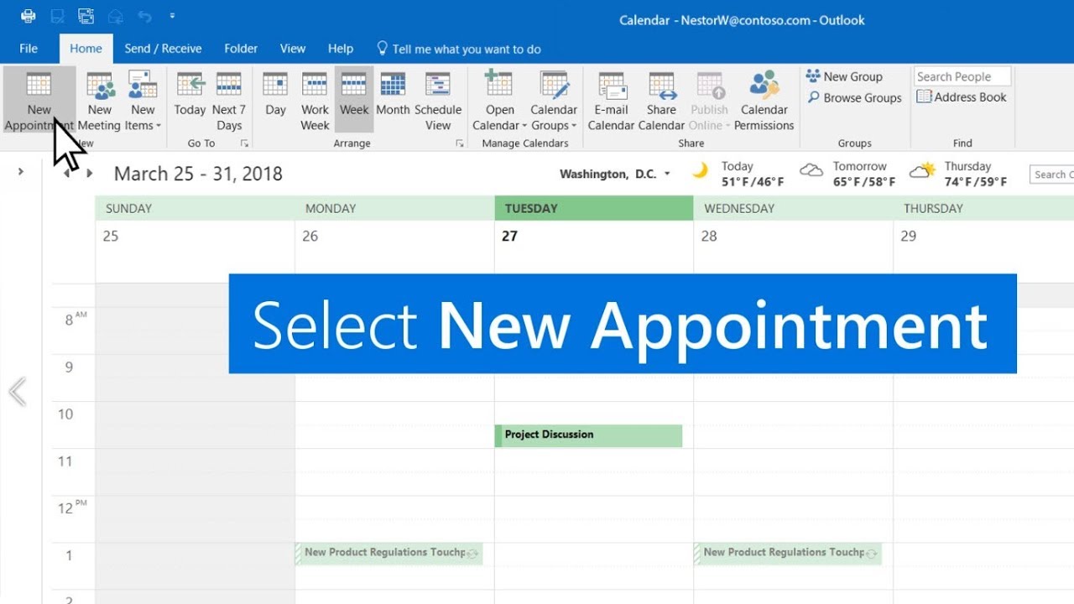Open the Publish Online dropdown
This screenshot has width=1074, height=604.
coord(710,102)
